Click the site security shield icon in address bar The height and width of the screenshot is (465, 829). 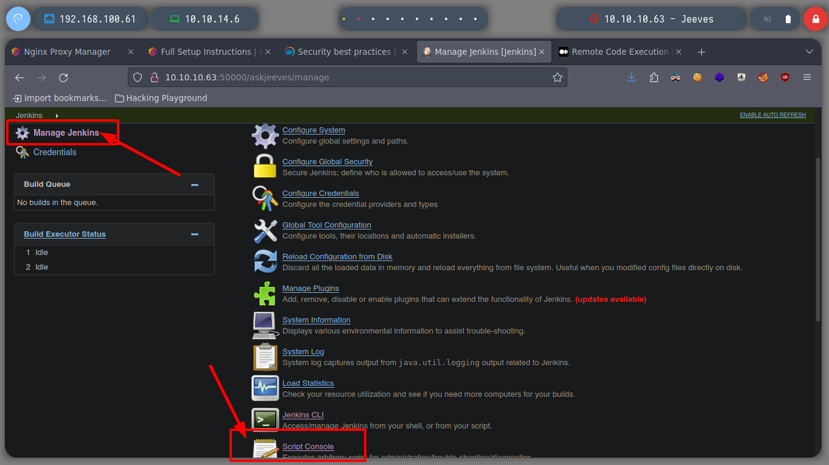coord(138,77)
